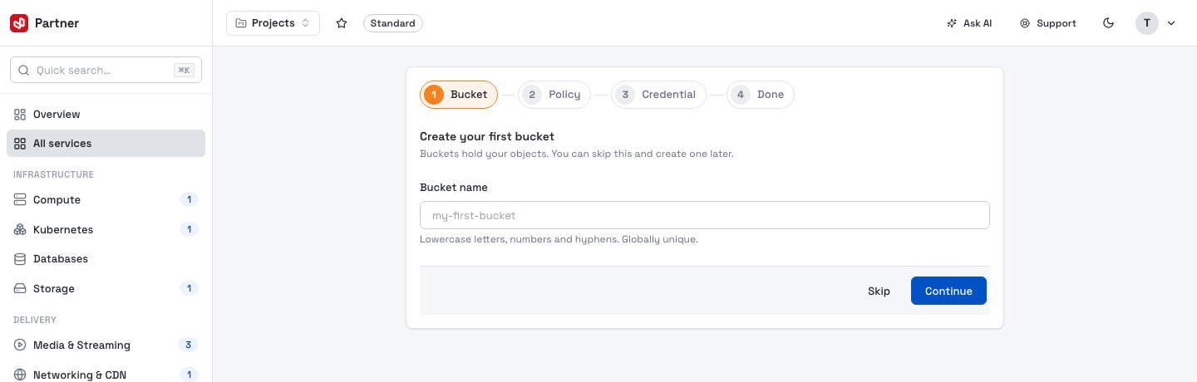
Task: Click the Media & Streaming play icon
Action: [20, 345]
